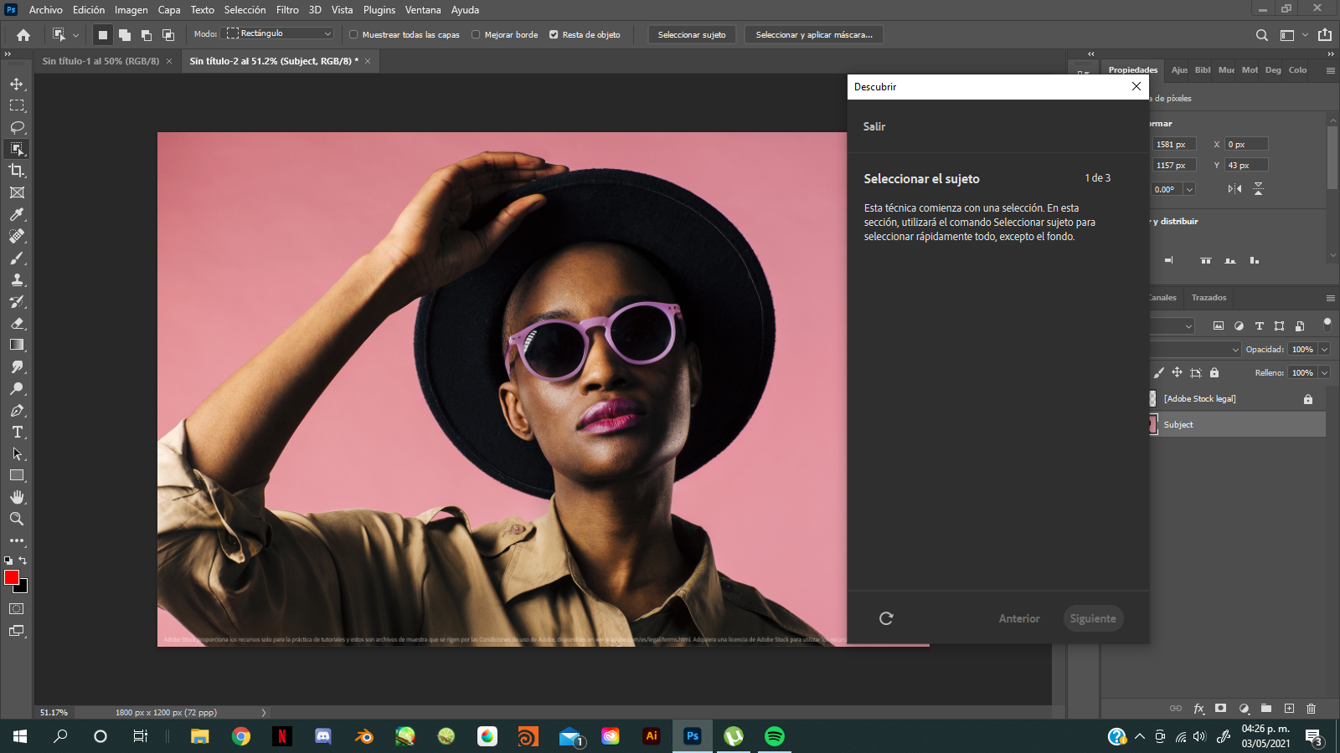Screen dimensions: 1340x753
Task: Open the Propiedades panel tab
Action: point(1133,70)
